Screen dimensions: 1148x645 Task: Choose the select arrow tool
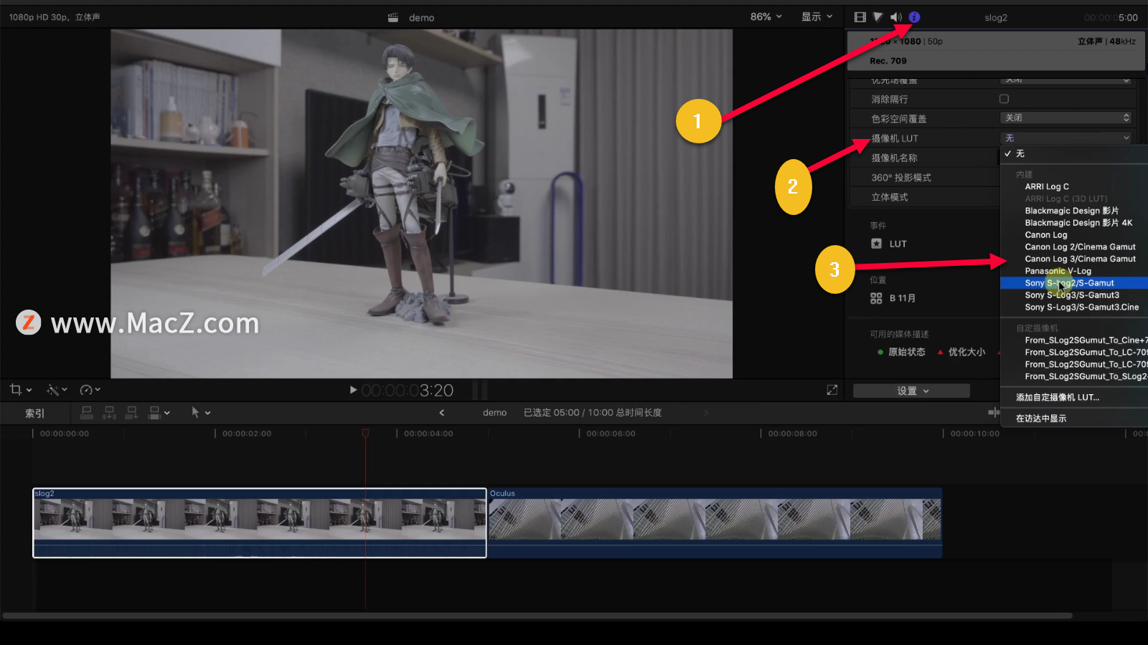tap(195, 412)
